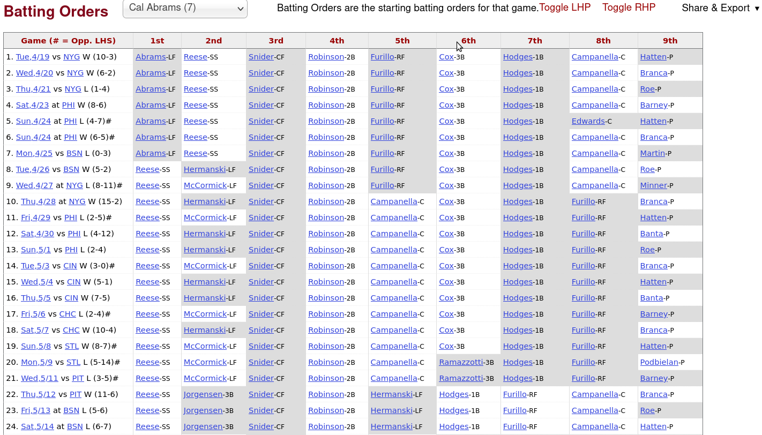Viewport: 762px width, 435px height.
Task: Open Roe pitcher link in game 3
Action: pos(647,89)
